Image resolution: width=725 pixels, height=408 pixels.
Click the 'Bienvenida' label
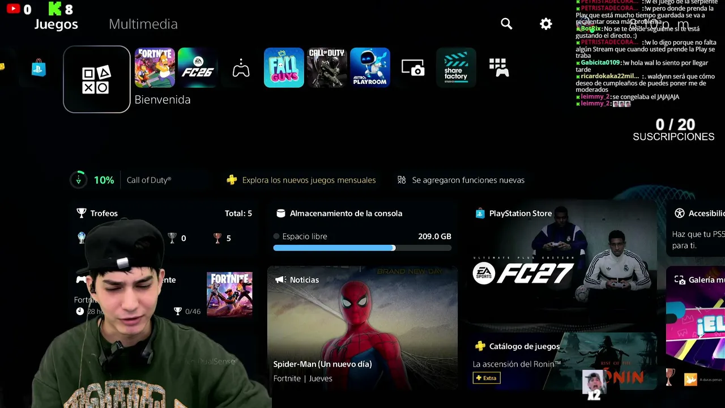pyautogui.click(x=163, y=100)
